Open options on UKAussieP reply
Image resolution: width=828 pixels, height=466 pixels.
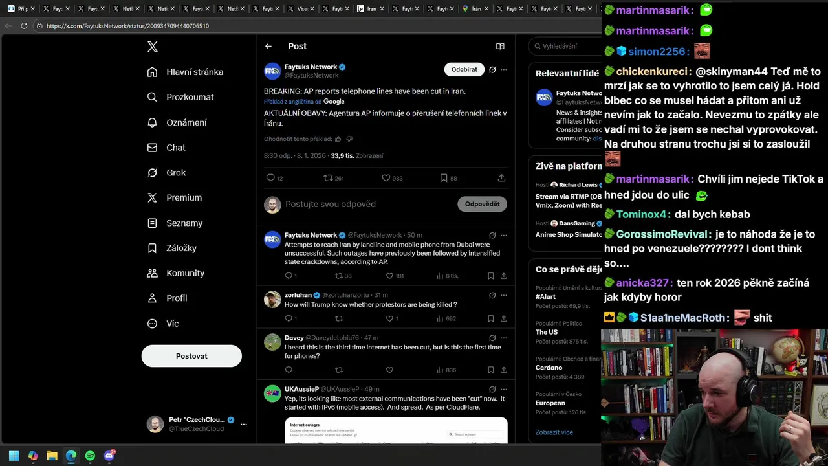504,390
